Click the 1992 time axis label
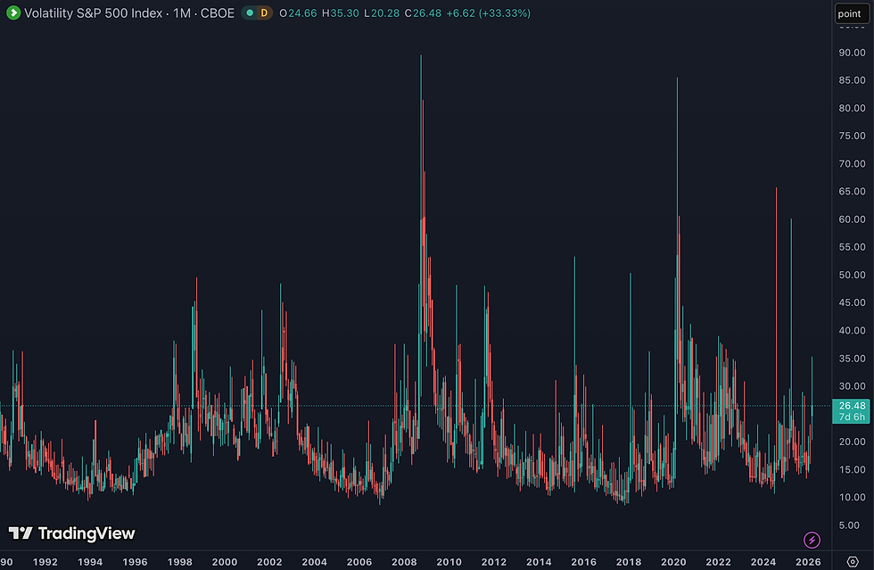This screenshot has width=874, height=570. pyautogui.click(x=45, y=562)
